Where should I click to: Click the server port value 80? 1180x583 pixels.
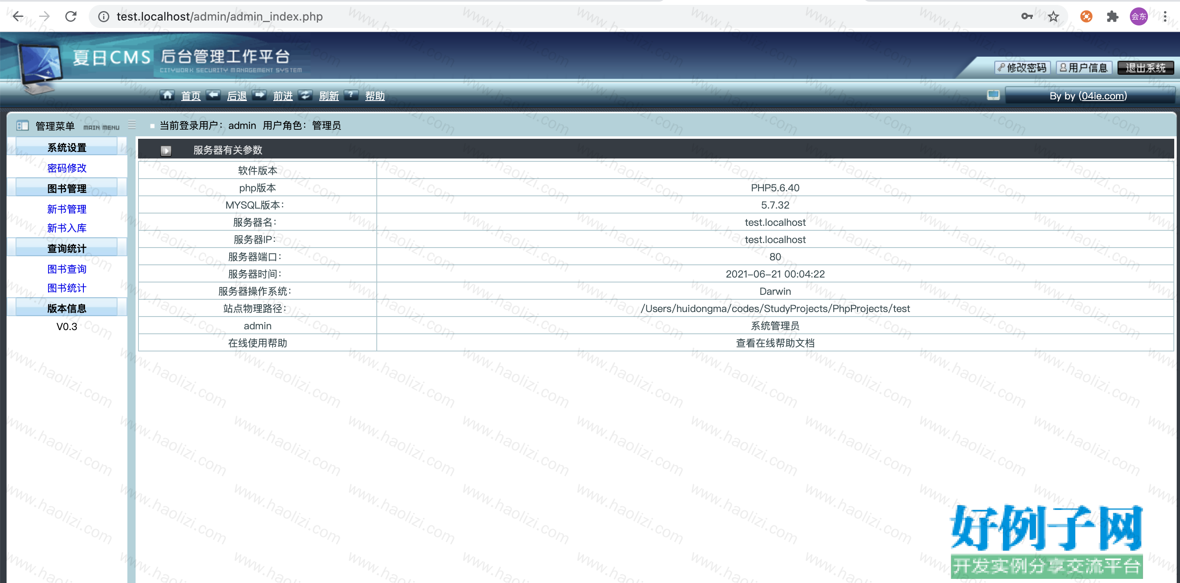click(775, 257)
